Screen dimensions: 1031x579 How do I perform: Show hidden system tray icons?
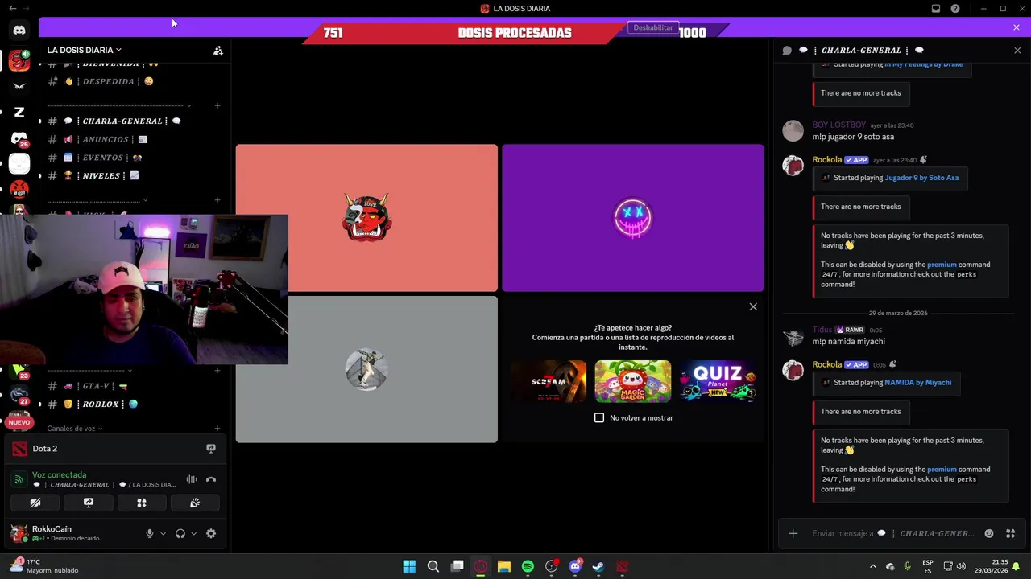[872, 566]
